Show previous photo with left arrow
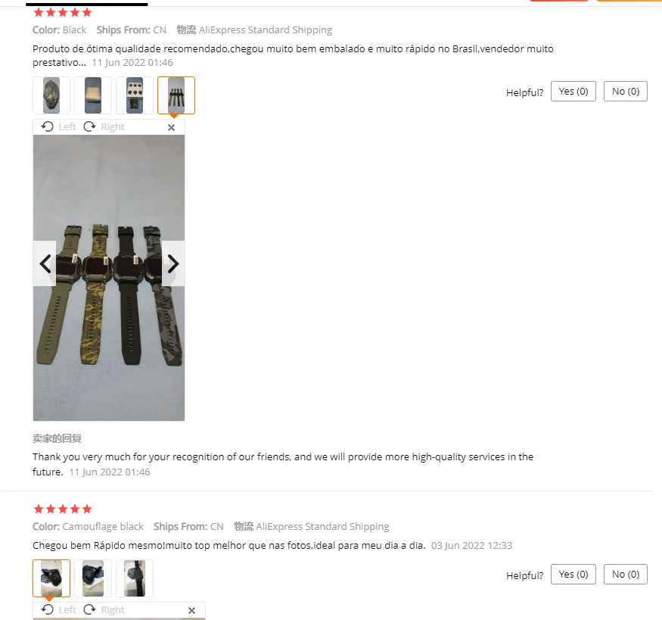This screenshot has width=662, height=620. [x=45, y=263]
